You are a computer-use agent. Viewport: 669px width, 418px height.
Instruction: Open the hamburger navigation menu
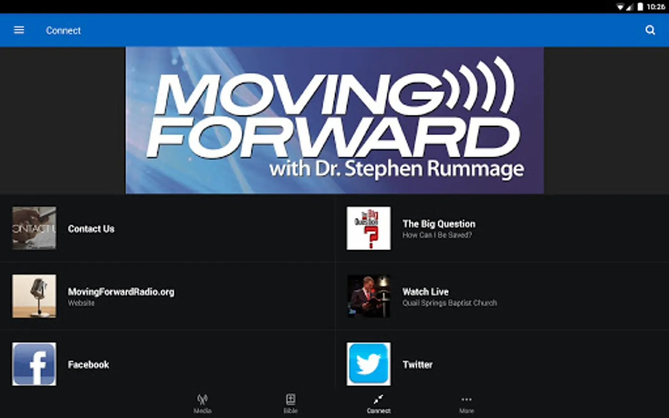click(x=19, y=30)
